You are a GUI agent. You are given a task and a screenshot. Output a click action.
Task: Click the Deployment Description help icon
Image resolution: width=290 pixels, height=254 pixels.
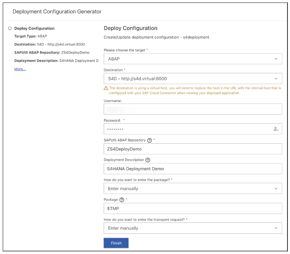pos(148,160)
